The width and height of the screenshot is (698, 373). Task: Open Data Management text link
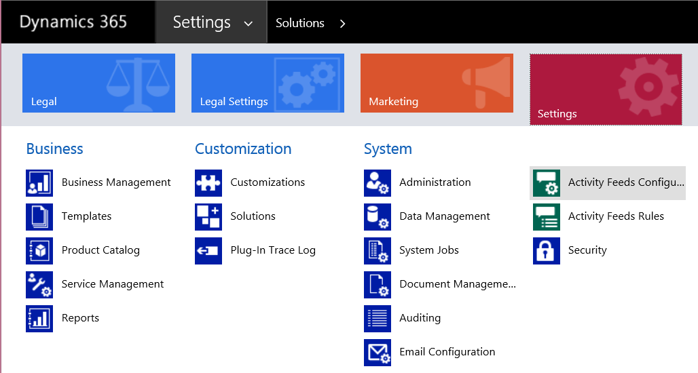445,216
